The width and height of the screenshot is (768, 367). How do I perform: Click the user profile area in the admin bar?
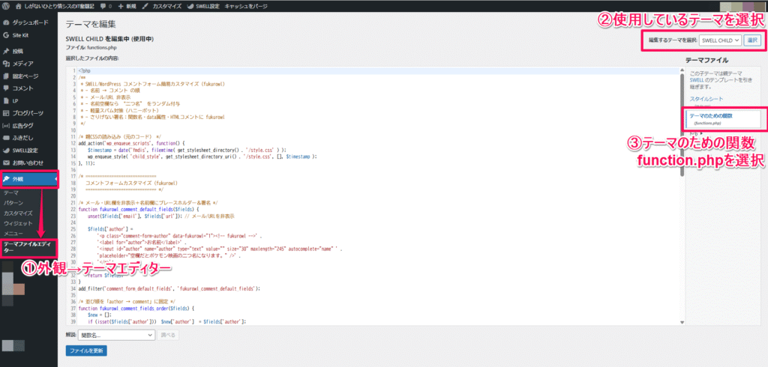pyautogui.click(x=742, y=7)
